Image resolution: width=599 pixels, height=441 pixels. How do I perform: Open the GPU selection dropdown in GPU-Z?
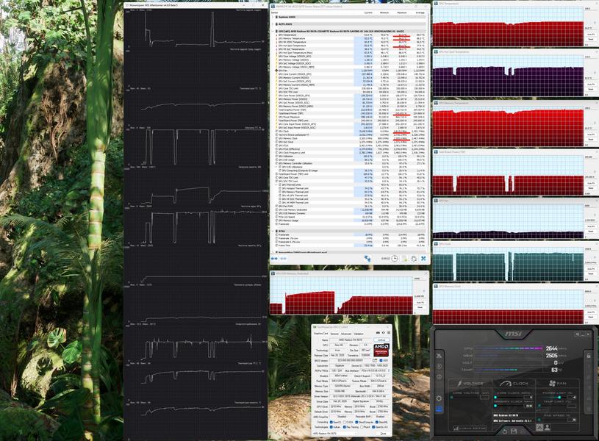[335, 434]
